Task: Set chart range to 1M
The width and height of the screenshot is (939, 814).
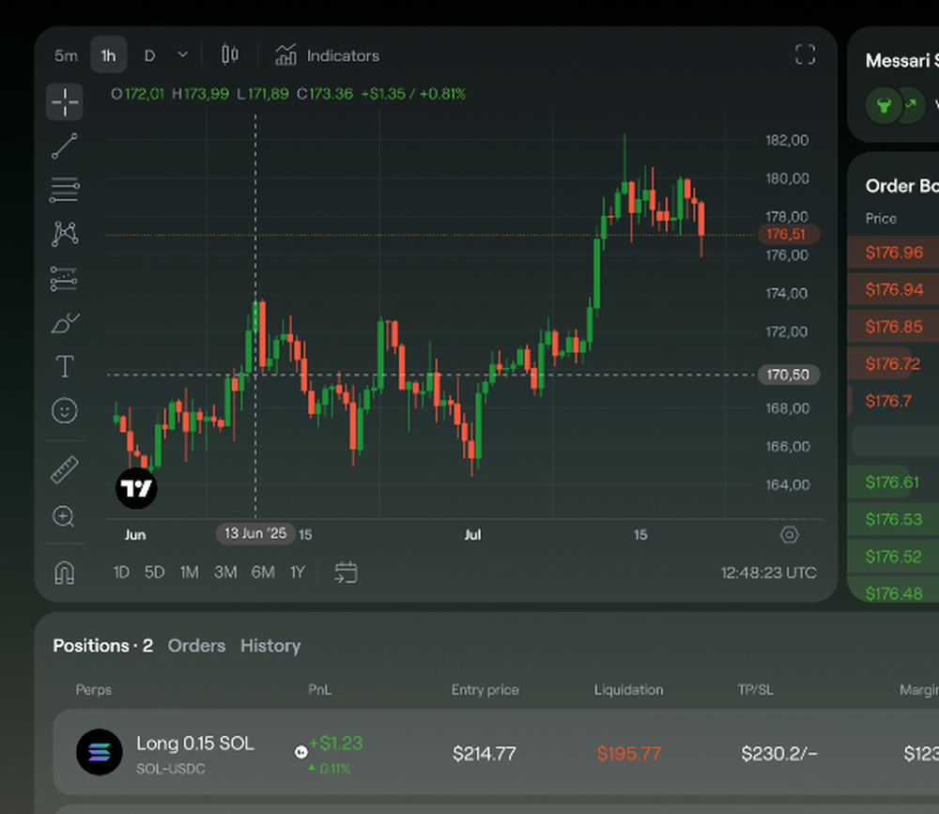Action: point(190,573)
